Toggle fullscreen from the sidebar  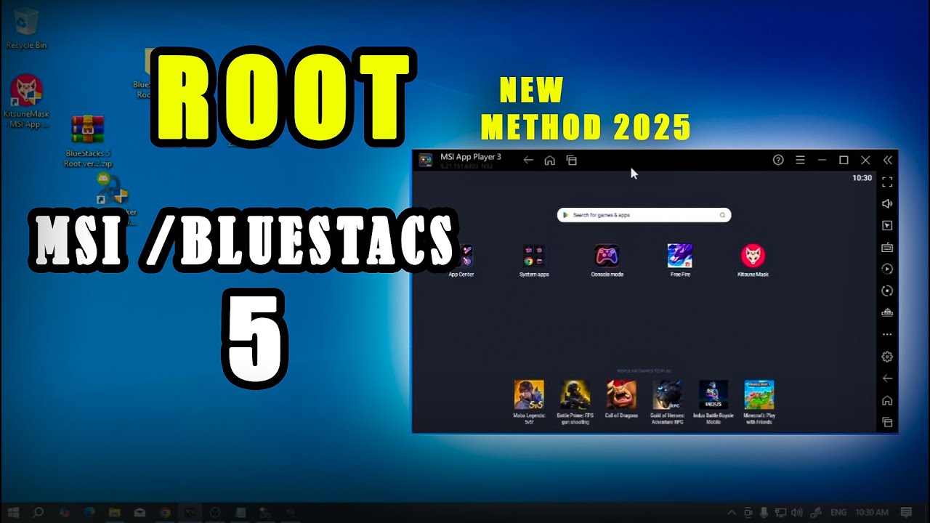point(887,182)
